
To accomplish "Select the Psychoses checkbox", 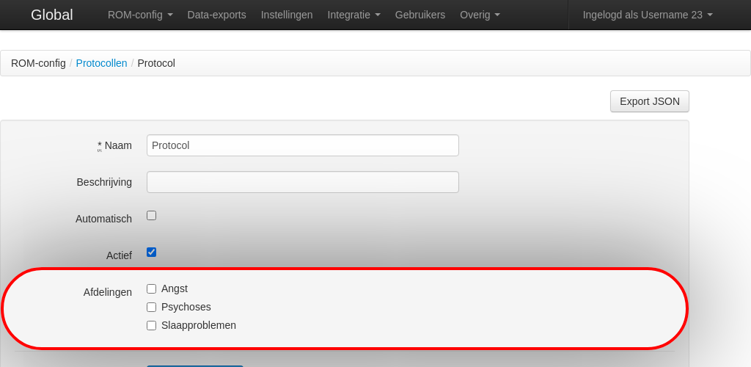I will click(x=152, y=308).
